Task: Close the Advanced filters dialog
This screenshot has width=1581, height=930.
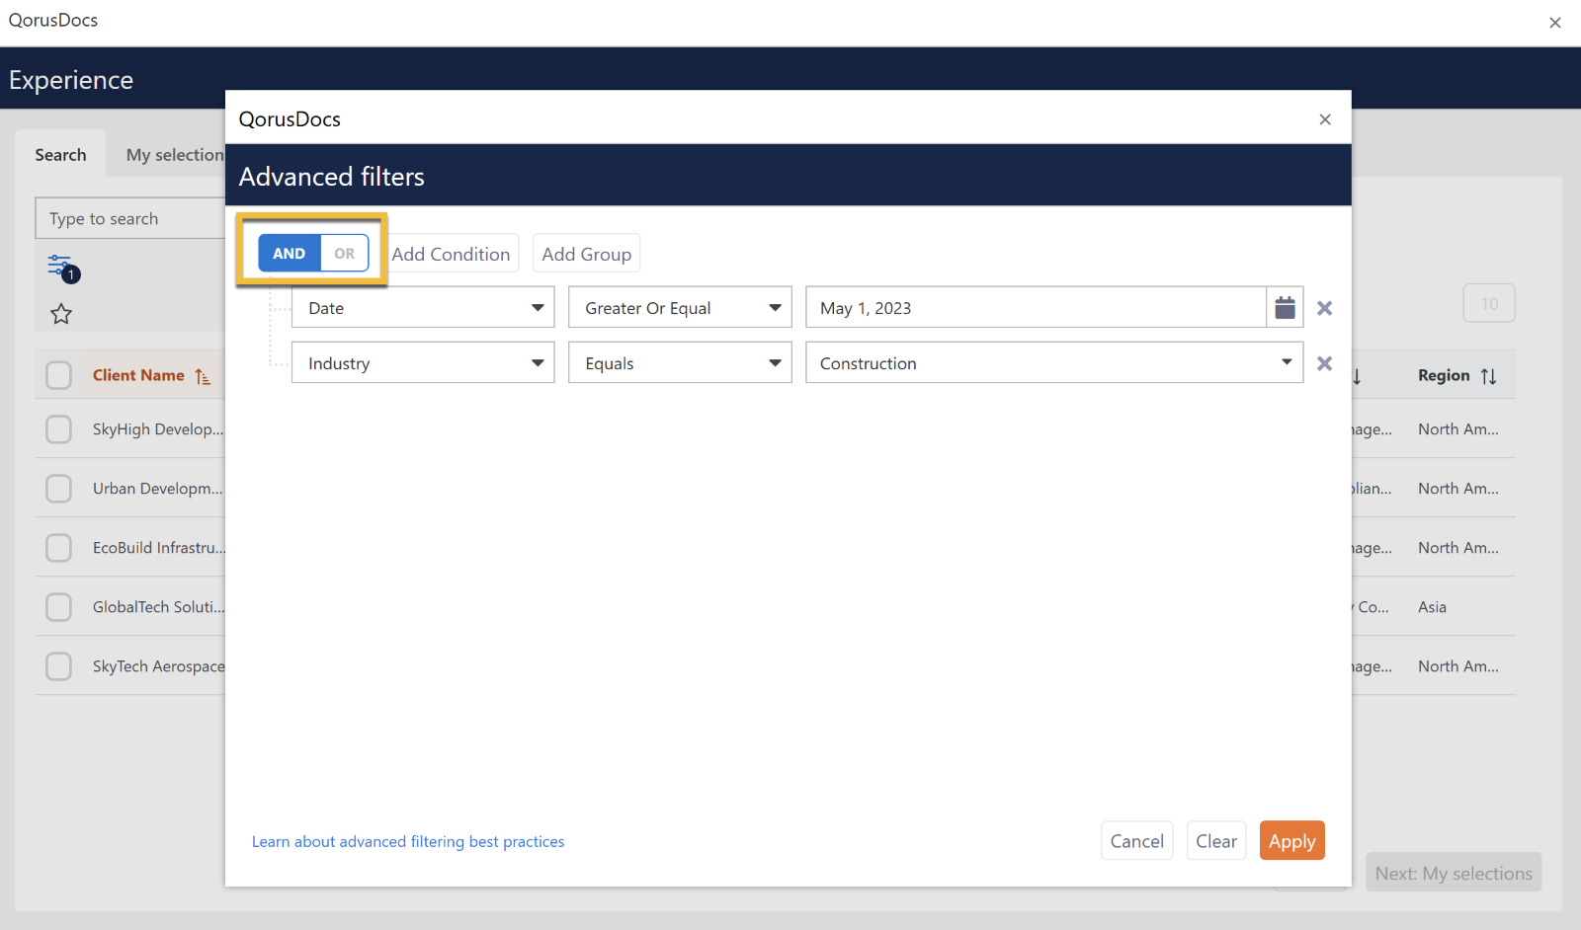Action: 1325,119
